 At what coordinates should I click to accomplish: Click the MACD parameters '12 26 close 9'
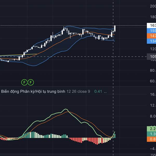[x=78, y=92]
